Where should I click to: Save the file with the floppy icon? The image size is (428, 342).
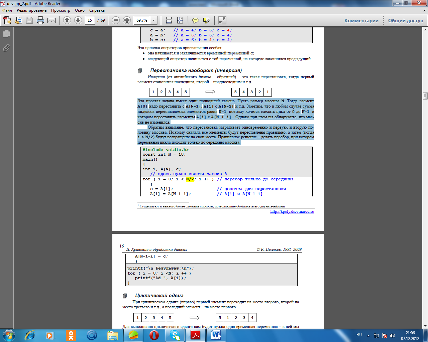[x=29, y=20]
